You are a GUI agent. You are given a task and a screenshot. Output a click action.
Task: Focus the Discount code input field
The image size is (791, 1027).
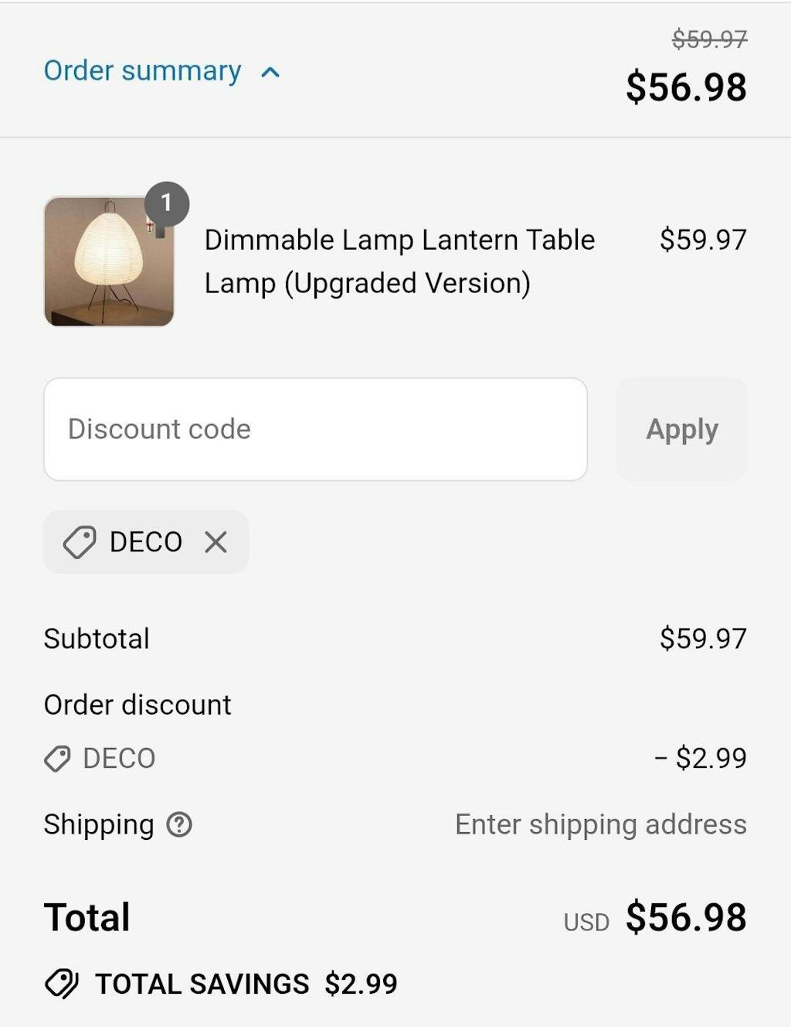[x=315, y=429]
